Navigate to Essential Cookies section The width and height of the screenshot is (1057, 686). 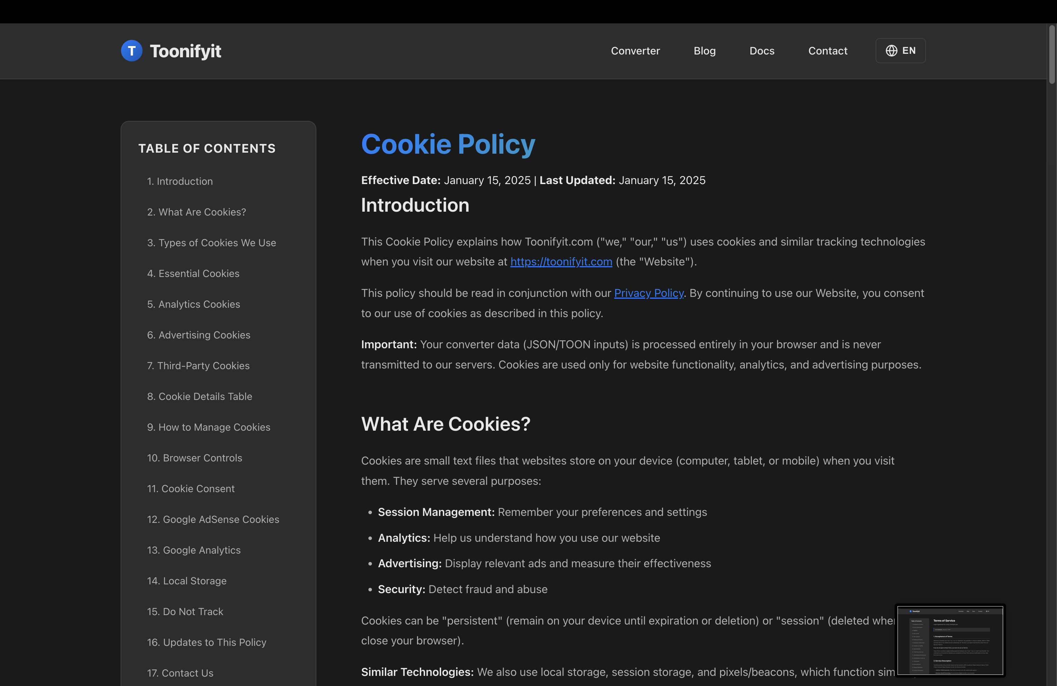tap(193, 273)
